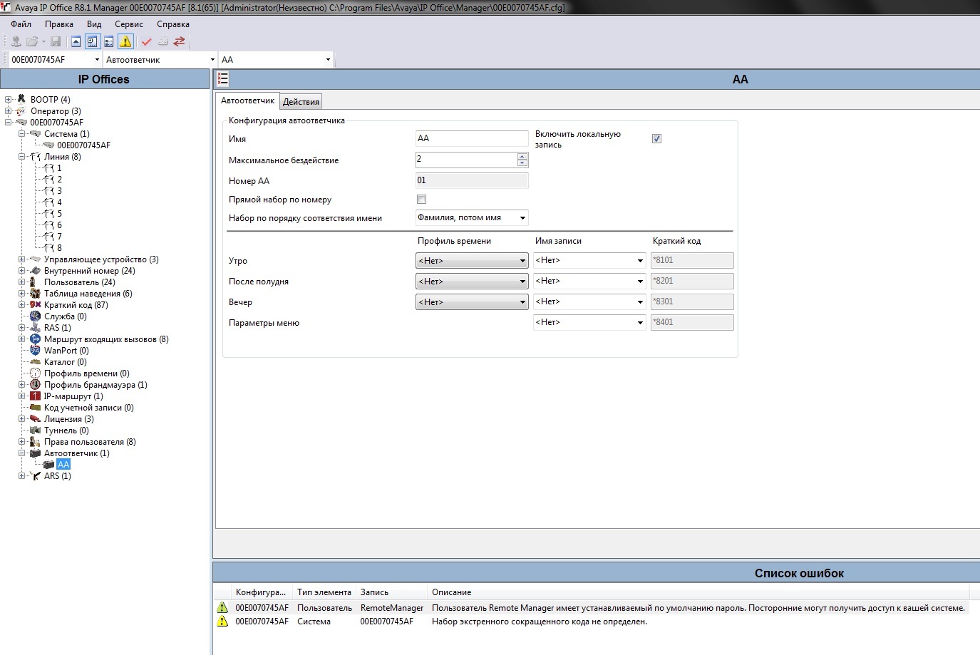This screenshot has width=980, height=655.
Task: Open the Файл menu
Action: tap(21, 24)
